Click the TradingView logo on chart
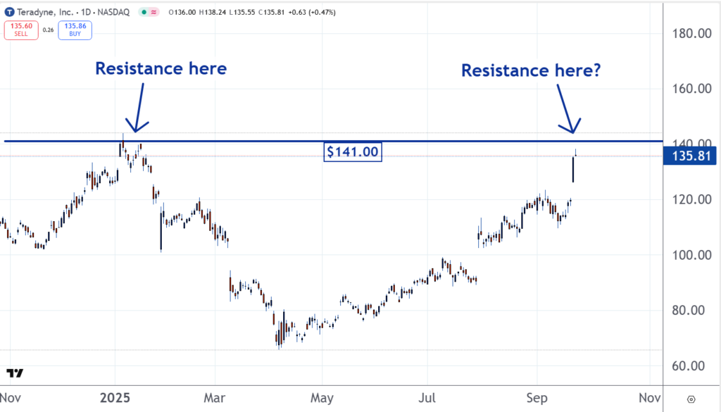721x412 pixels. coord(14,373)
